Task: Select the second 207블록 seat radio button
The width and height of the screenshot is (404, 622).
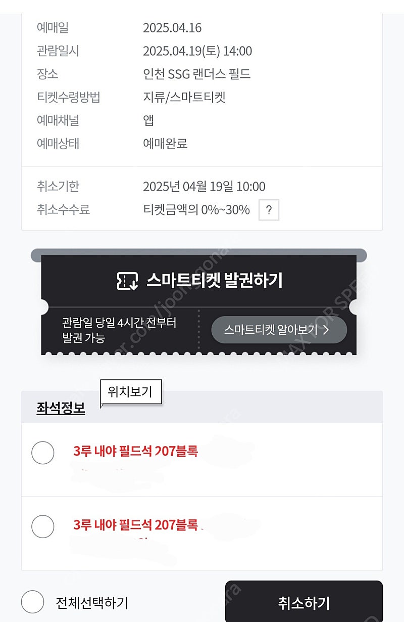Action: pos(43,526)
